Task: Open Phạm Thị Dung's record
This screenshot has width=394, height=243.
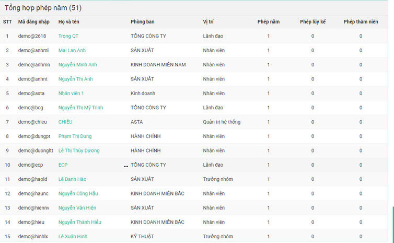Action: coord(75,136)
